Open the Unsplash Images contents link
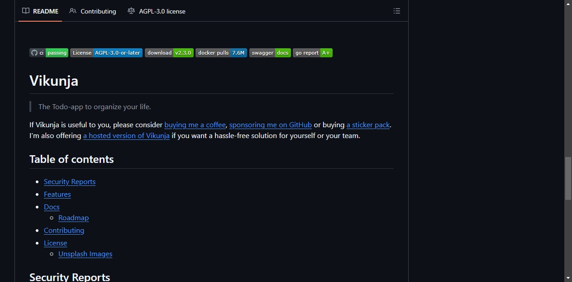 coord(85,254)
